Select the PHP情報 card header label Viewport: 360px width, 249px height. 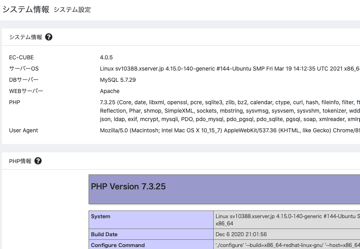(x=20, y=161)
